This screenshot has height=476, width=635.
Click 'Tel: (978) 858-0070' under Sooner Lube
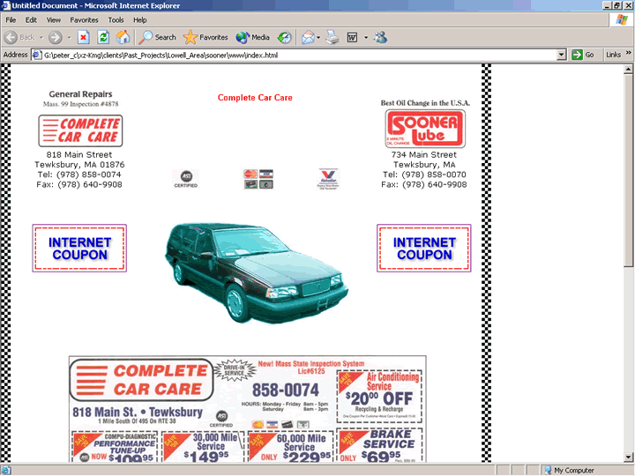coord(424,175)
